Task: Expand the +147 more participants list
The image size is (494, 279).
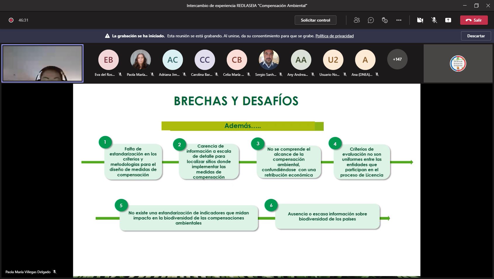Action: click(x=397, y=59)
